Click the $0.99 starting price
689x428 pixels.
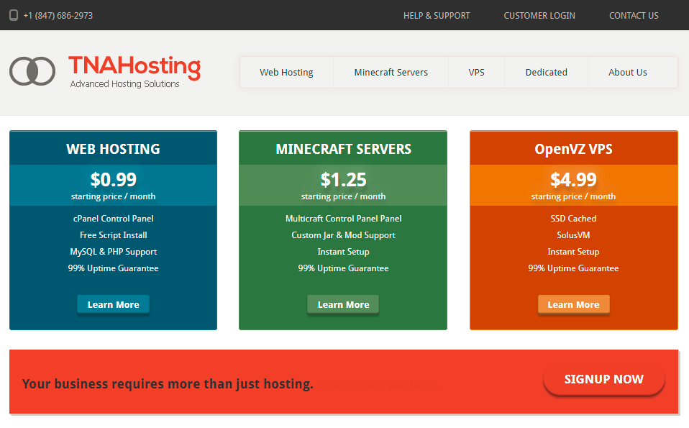pyautogui.click(x=114, y=180)
